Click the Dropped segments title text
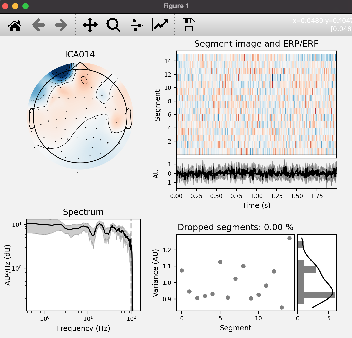This screenshot has height=338, width=352. (x=236, y=227)
